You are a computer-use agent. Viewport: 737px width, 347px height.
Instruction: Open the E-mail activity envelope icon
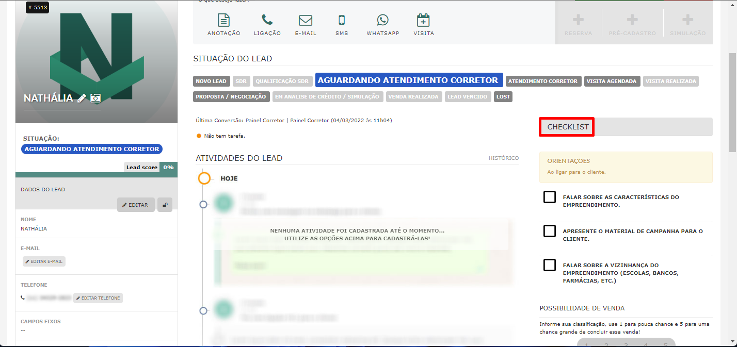306,20
